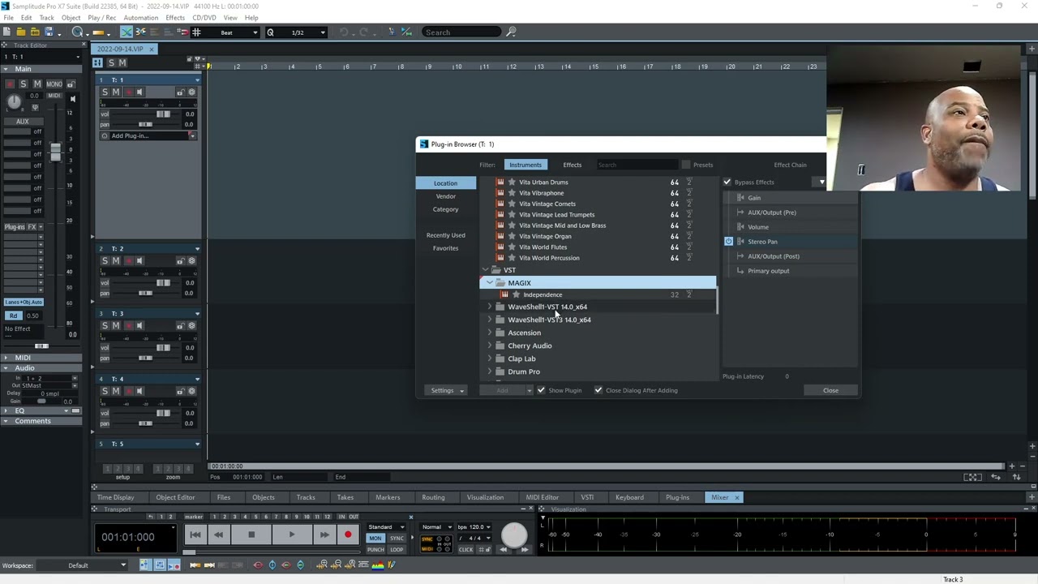Enable the Presets checkbox
The width and height of the screenshot is (1038, 584).
pos(686,165)
